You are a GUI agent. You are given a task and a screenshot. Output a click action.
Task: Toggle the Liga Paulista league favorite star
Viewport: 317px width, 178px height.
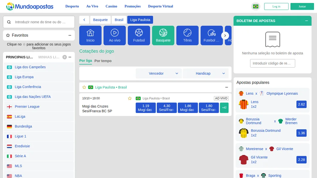84,87
